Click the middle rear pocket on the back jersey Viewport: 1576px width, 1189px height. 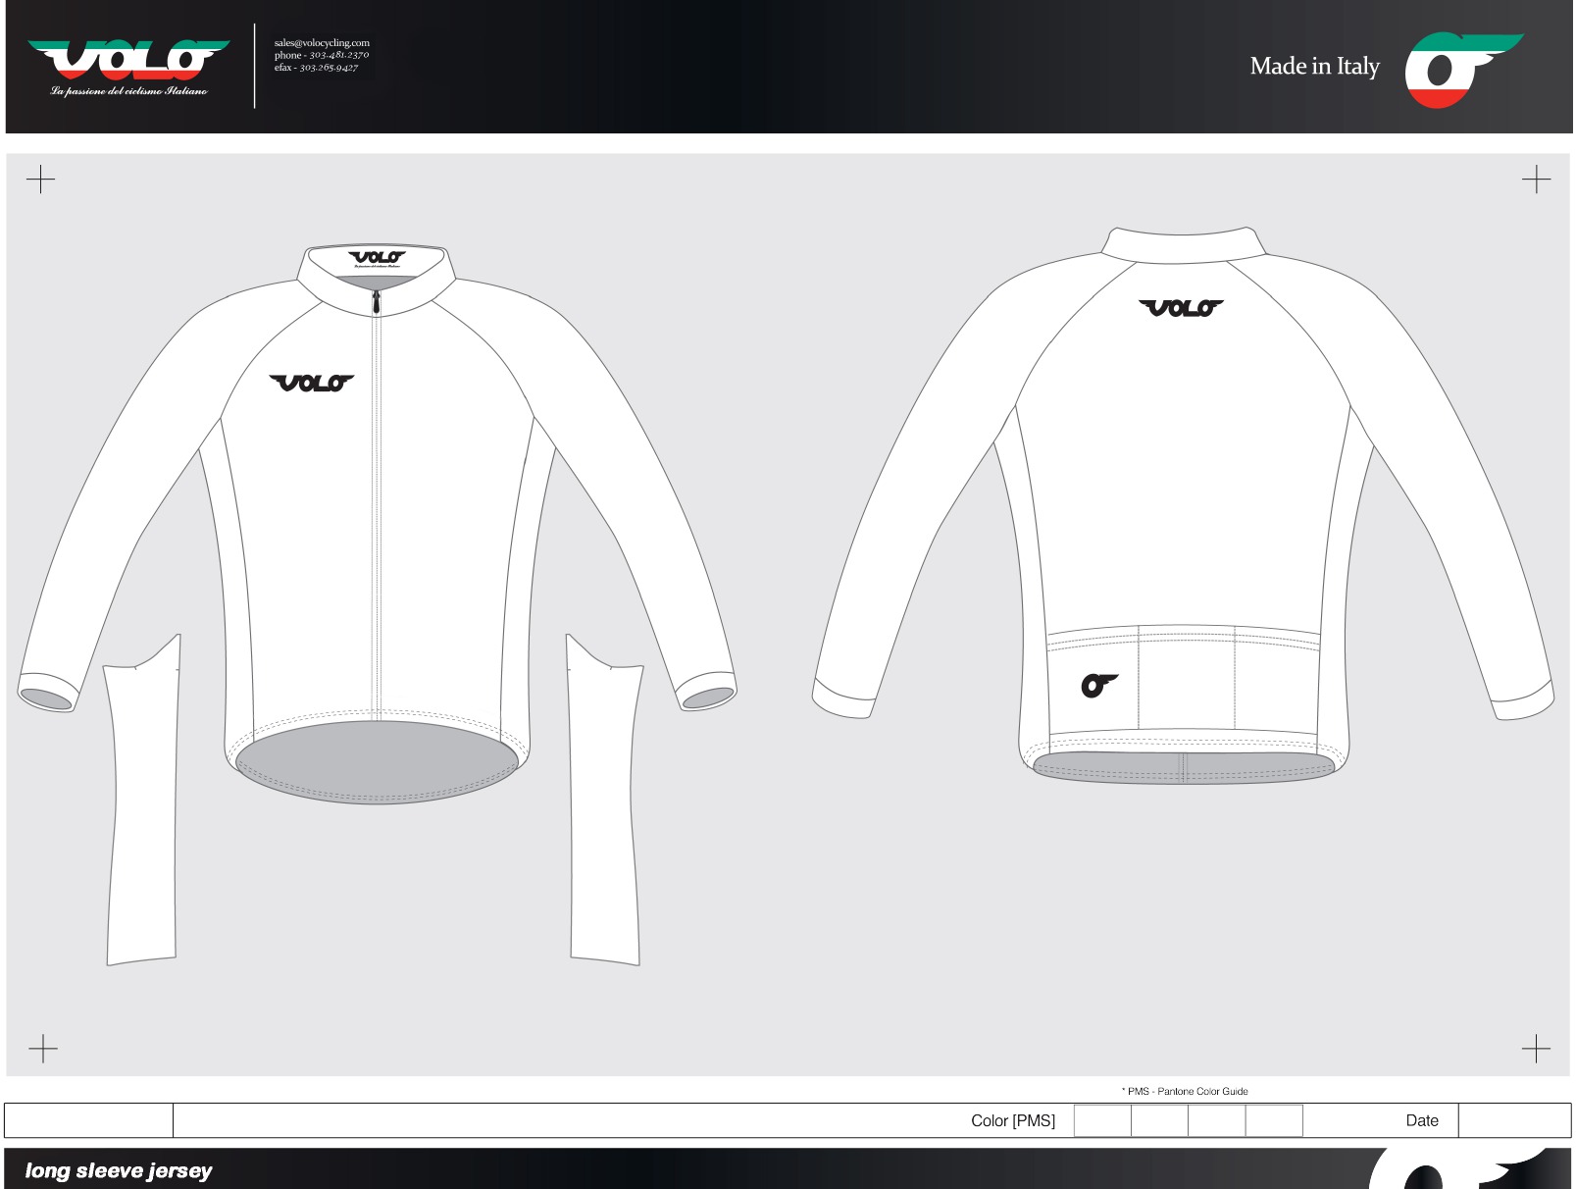pos(1186,679)
